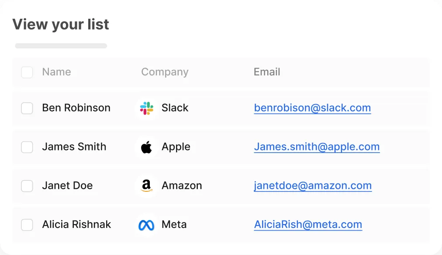Open the benrobison@slack.com email link
The image size is (442, 255).
coord(312,108)
